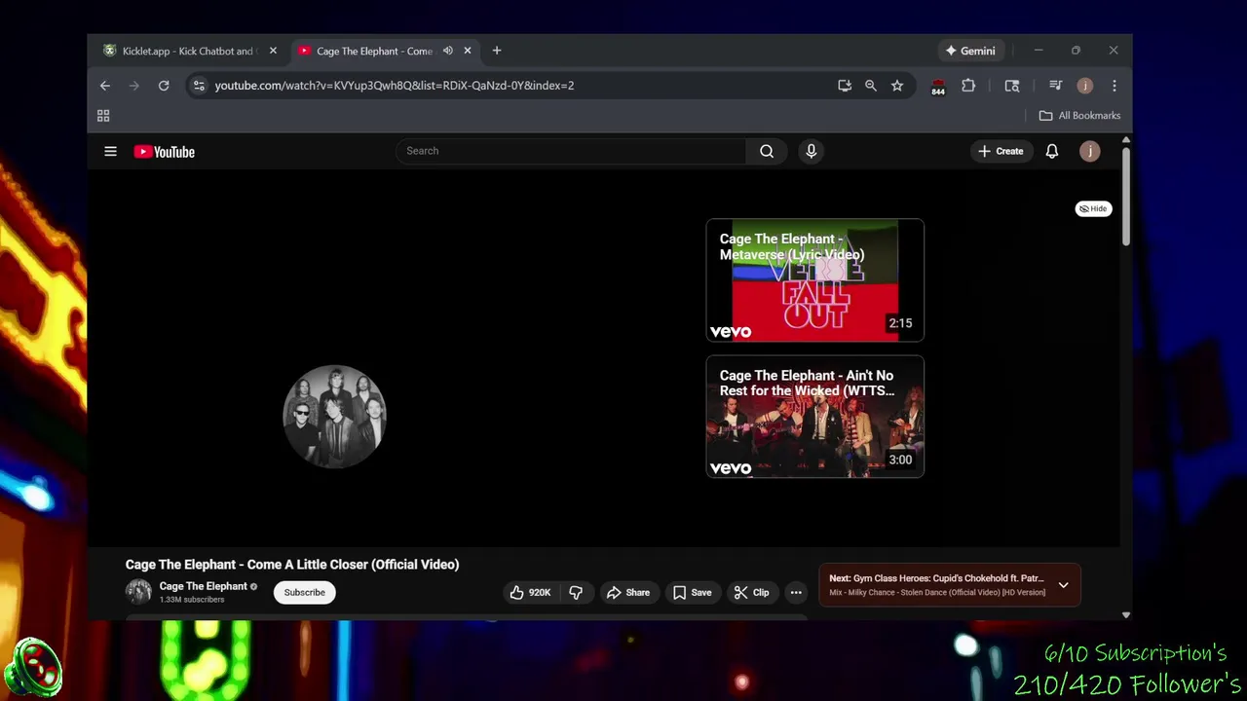Screen dimensions: 1247x701
Task: Save the video to a playlist
Action: (693, 592)
